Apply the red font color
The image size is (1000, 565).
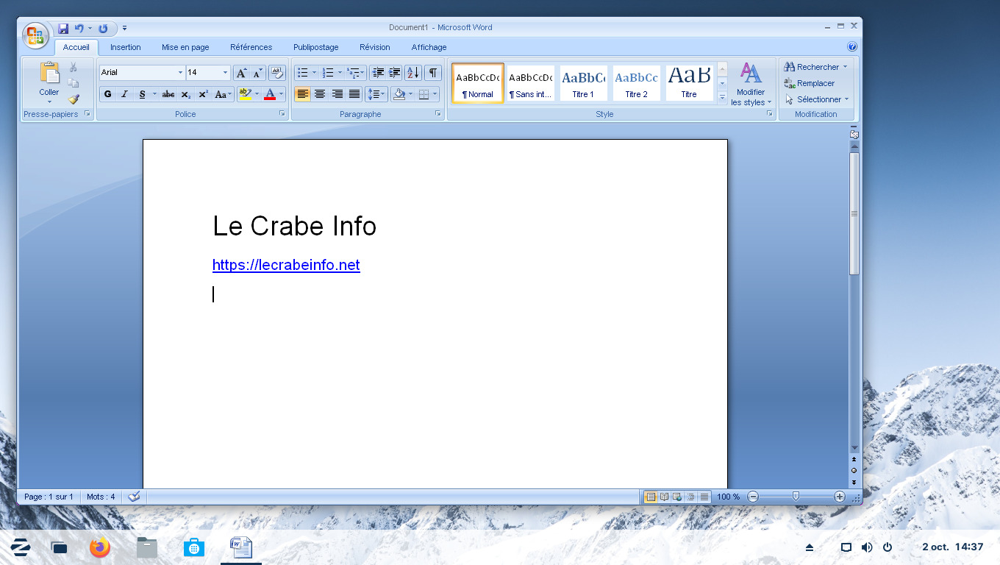coord(270,94)
